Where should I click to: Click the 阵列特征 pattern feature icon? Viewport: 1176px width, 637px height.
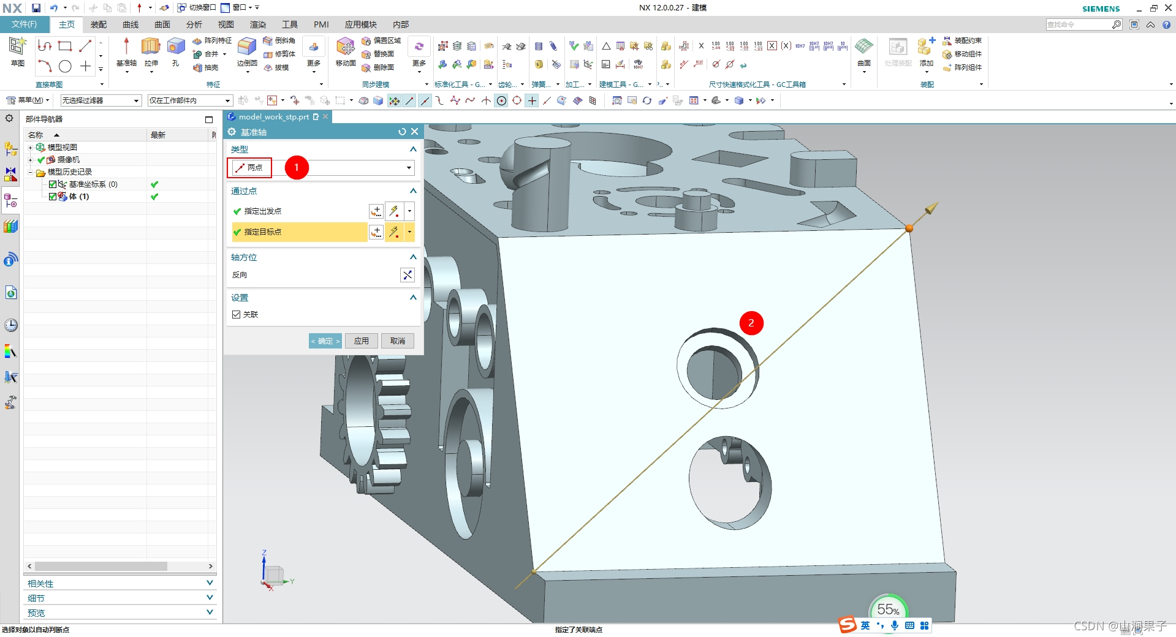pos(212,40)
